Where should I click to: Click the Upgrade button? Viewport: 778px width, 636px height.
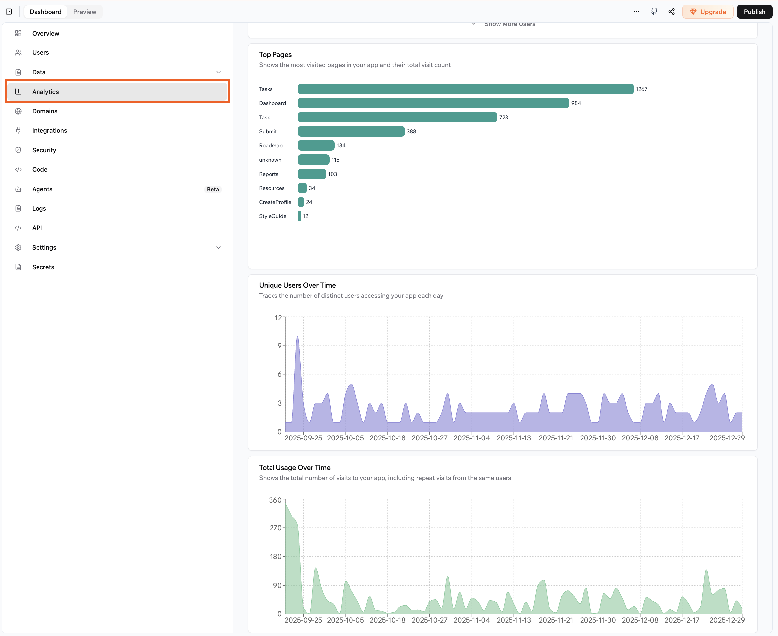point(708,11)
